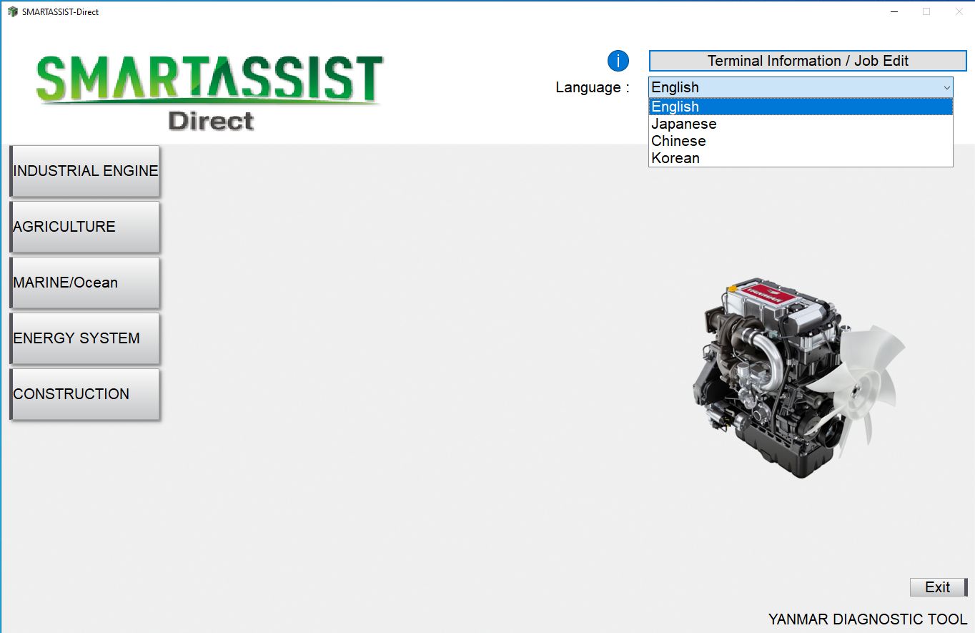Select Japanese from the language list
This screenshot has height=633, width=975.
point(683,123)
